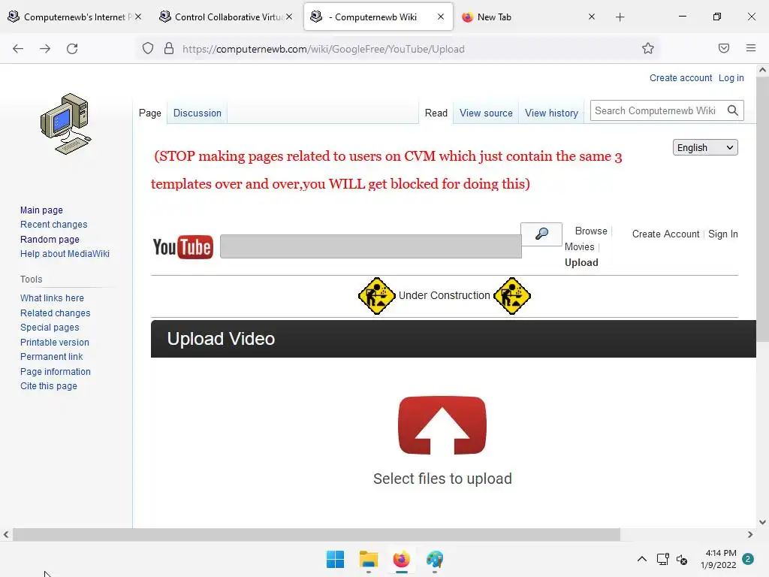
Task: Click the muted volume tray icon
Action: tap(682, 559)
